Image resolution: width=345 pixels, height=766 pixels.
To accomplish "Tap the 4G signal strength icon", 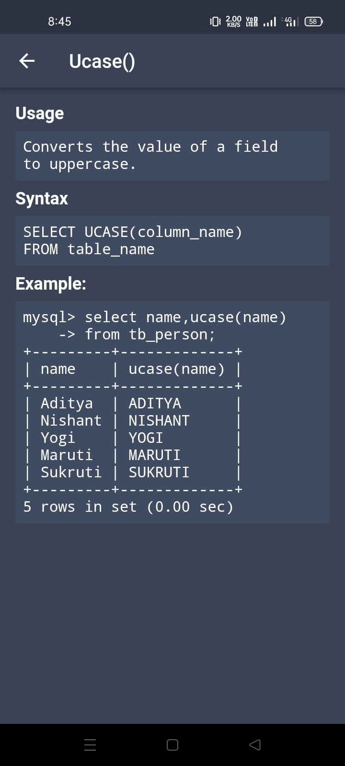I will [x=290, y=21].
